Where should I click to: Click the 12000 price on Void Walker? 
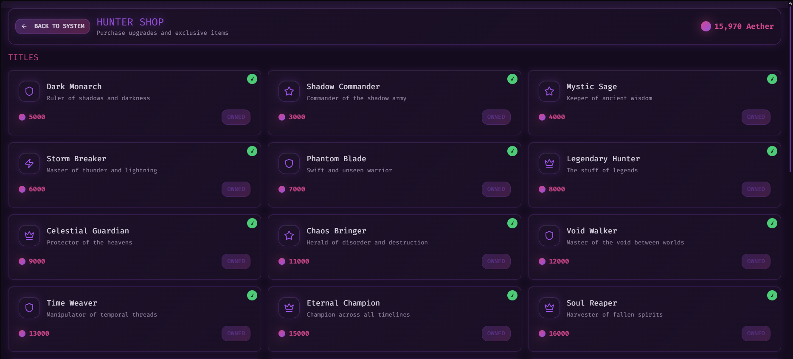pos(559,261)
